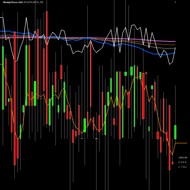Click the last green candlestick at the chart's right end
The height and width of the screenshot is (190, 190).
[x=175, y=132]
